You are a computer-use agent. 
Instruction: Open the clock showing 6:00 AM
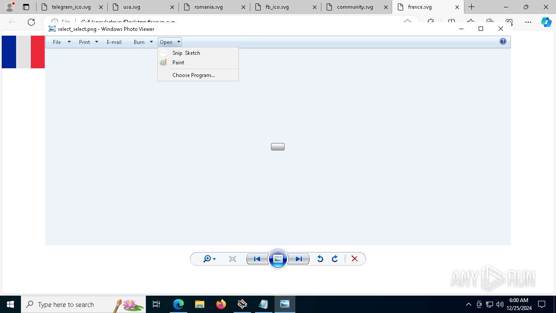pos(519,304)
